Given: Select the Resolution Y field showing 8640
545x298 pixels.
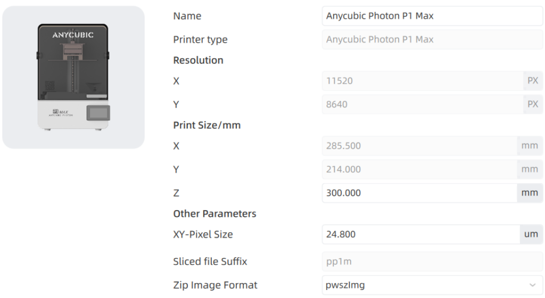Looking at the screenshot, I should pyautogui.click(x=423, y=104).
